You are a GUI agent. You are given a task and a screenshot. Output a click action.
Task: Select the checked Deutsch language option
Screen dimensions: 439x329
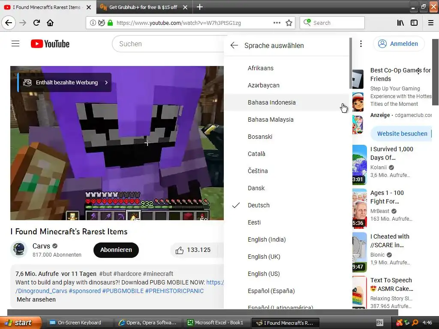click(x=286, y=205)
